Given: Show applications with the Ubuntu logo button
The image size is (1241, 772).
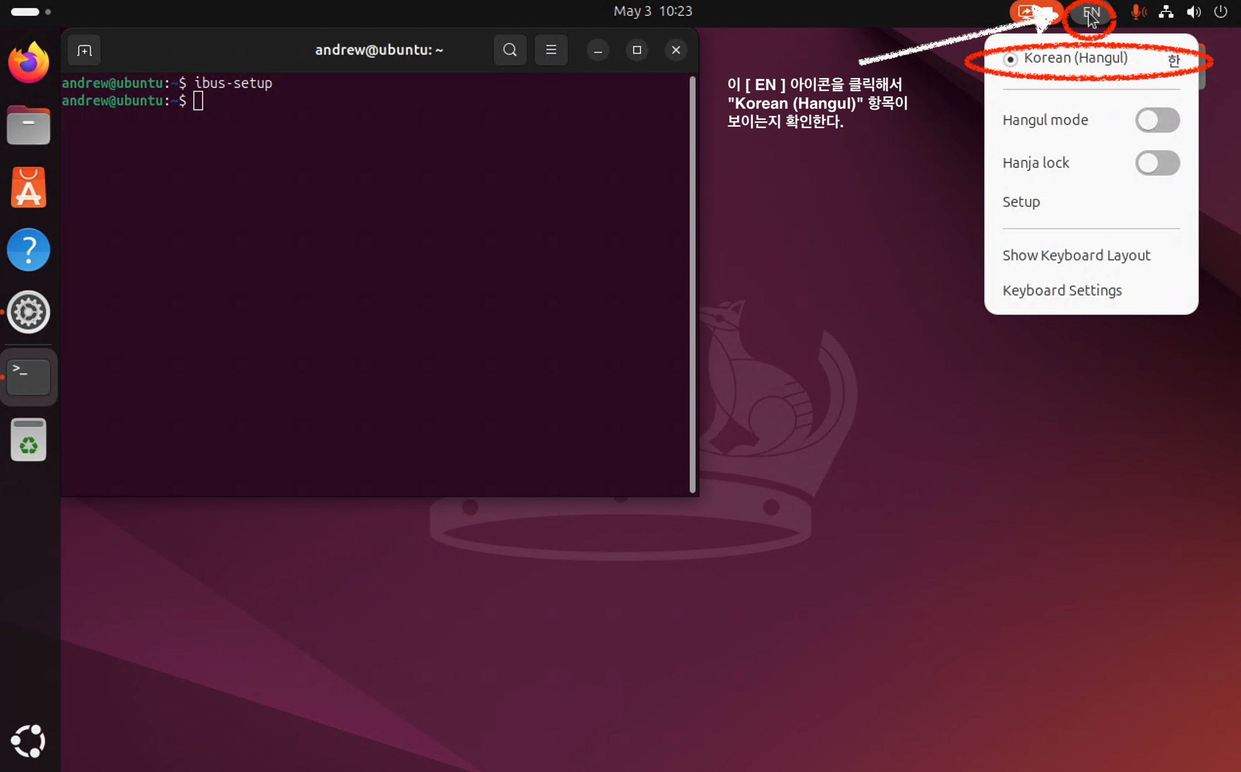Looking at the screenshot, I should (29, 741).
